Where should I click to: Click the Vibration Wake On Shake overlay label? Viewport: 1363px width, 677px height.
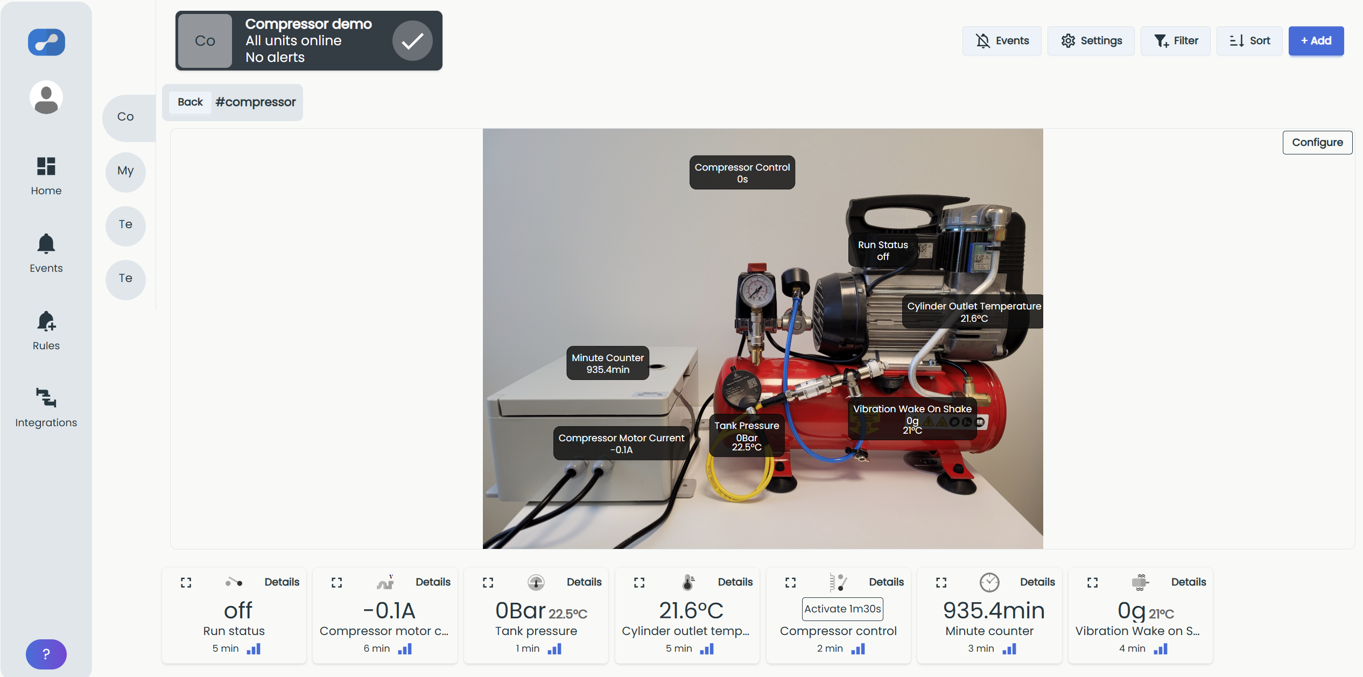pos(912,419)
